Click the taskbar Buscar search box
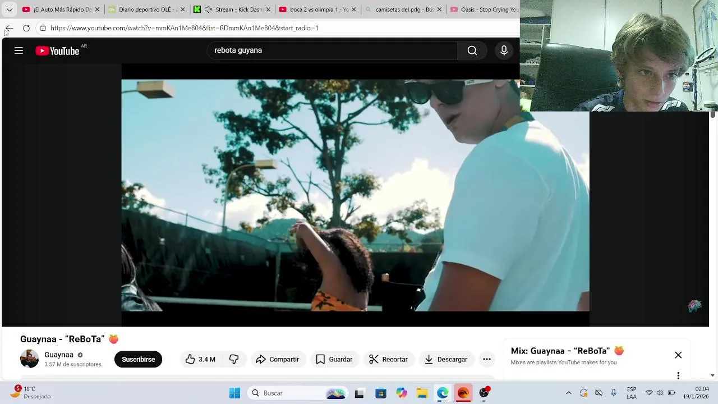 pos(297,393)
